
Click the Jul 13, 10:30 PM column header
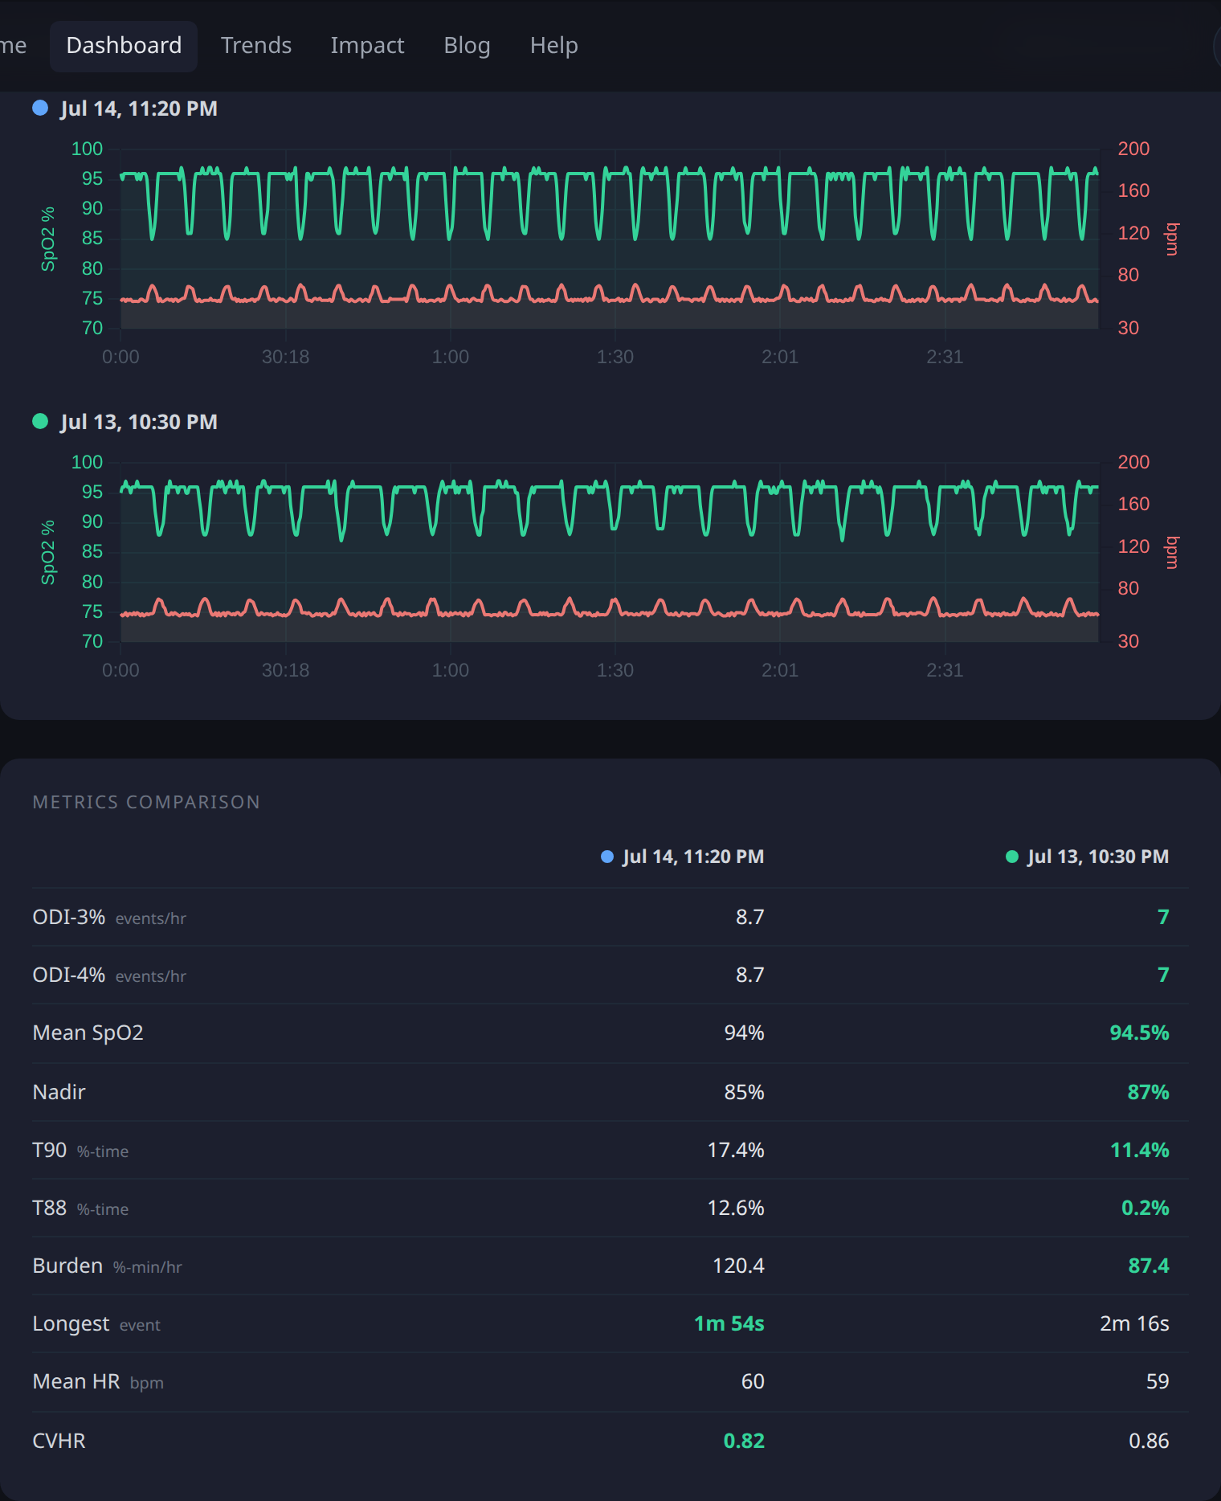[x=1098, y=857]
